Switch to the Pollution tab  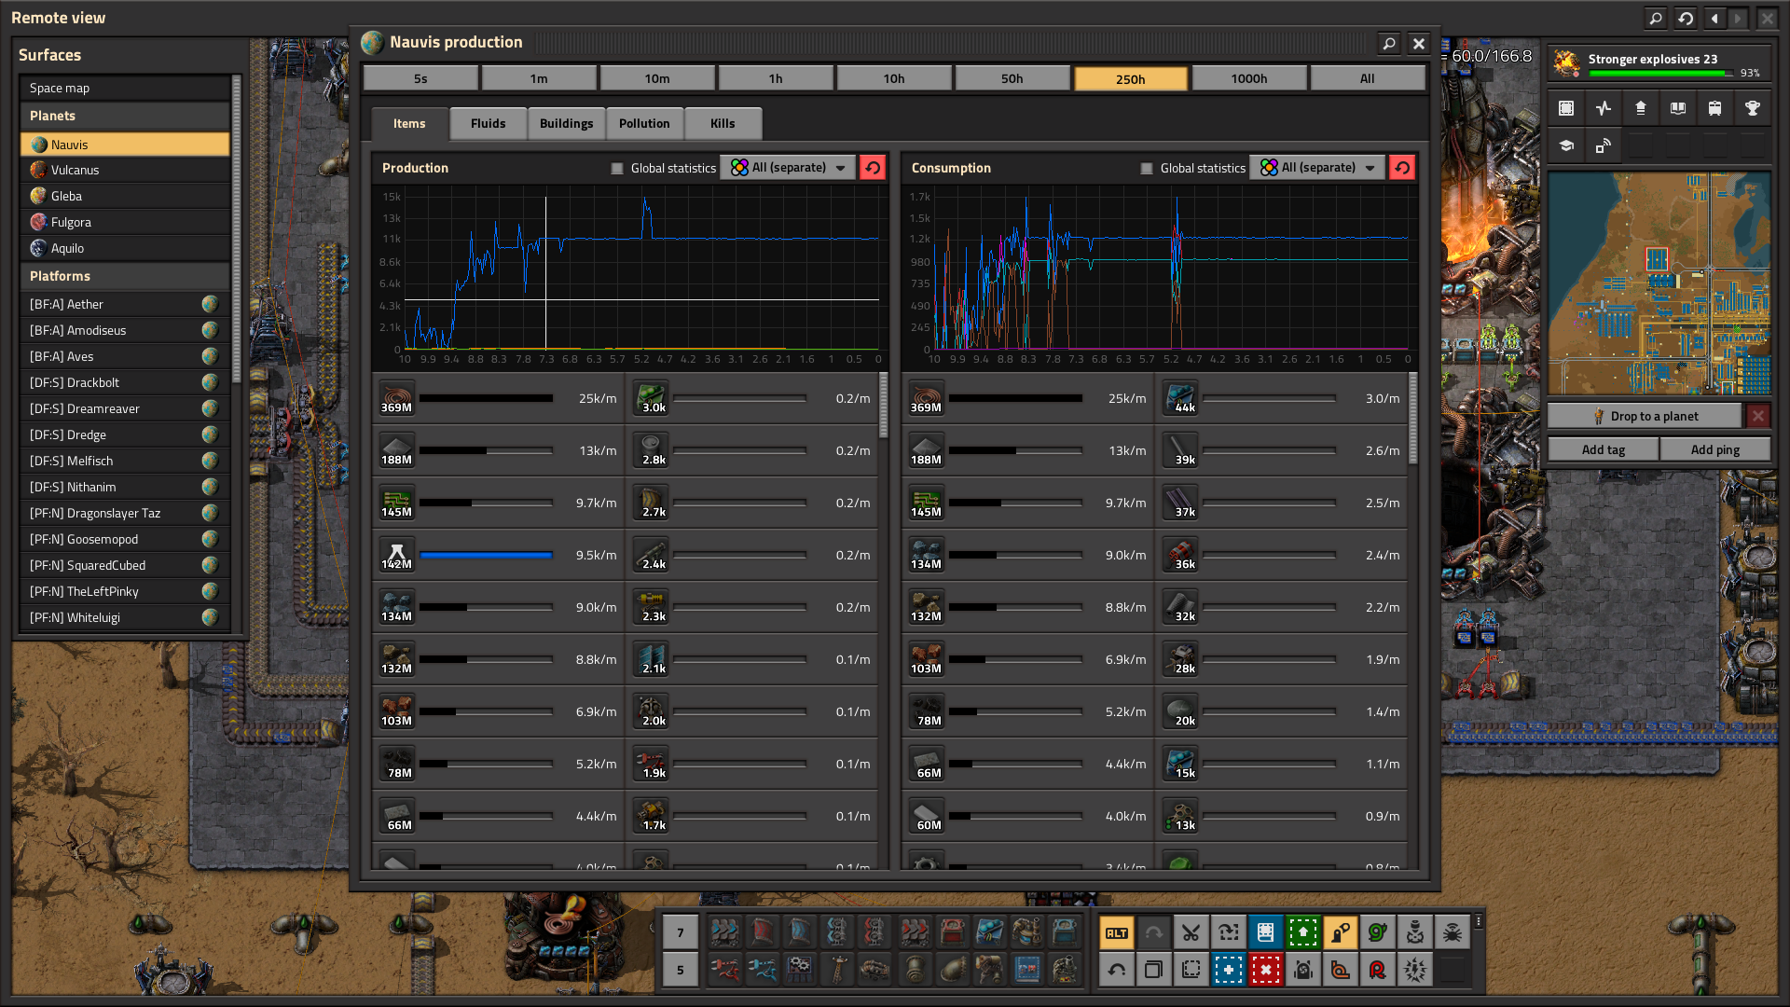(644, 124)
